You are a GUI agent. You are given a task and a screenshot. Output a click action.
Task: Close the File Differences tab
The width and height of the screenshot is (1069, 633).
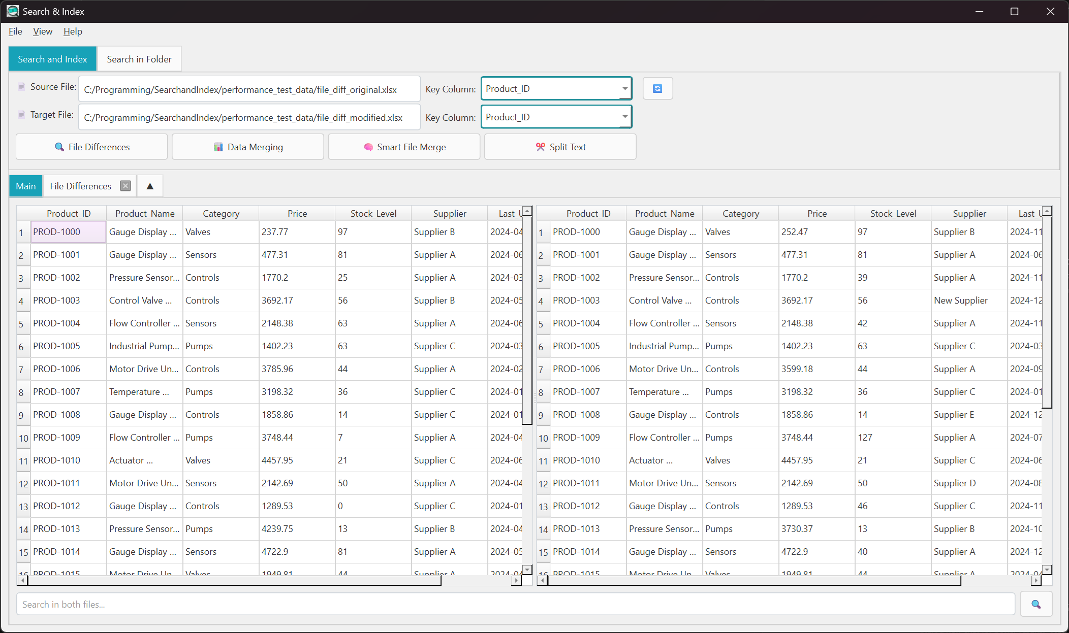point(125,186)
